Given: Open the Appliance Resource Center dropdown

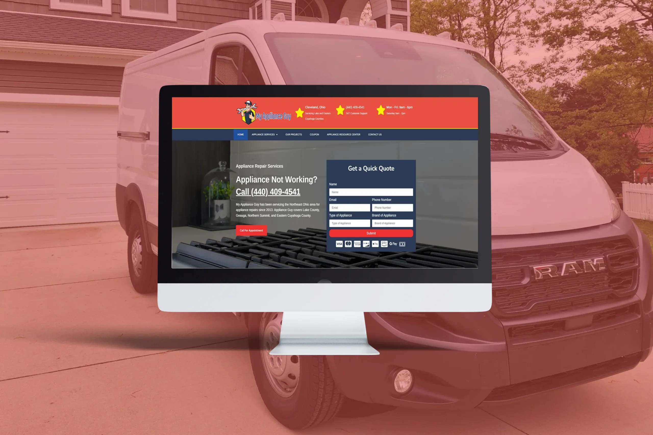Looking at the screenshot, I should coord(343,135).
